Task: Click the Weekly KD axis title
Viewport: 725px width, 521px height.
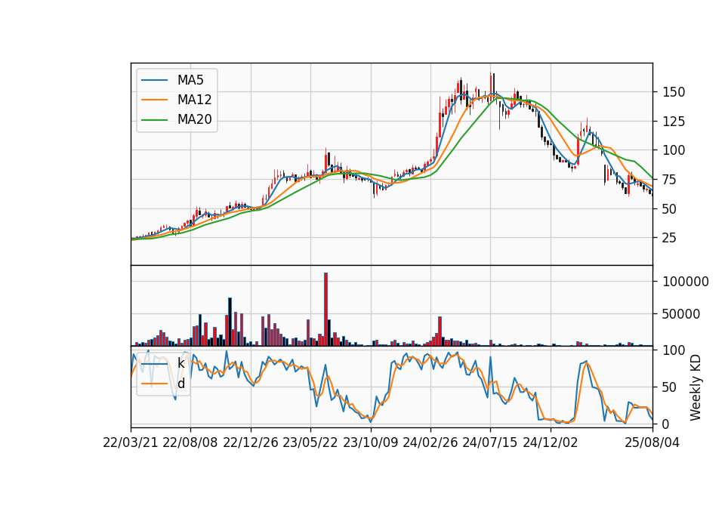Action: [695, 387]
